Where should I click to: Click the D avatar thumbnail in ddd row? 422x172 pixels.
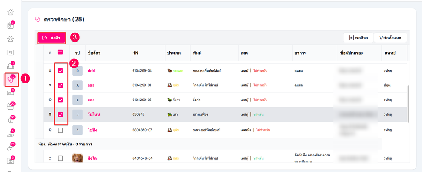point(78,71)
